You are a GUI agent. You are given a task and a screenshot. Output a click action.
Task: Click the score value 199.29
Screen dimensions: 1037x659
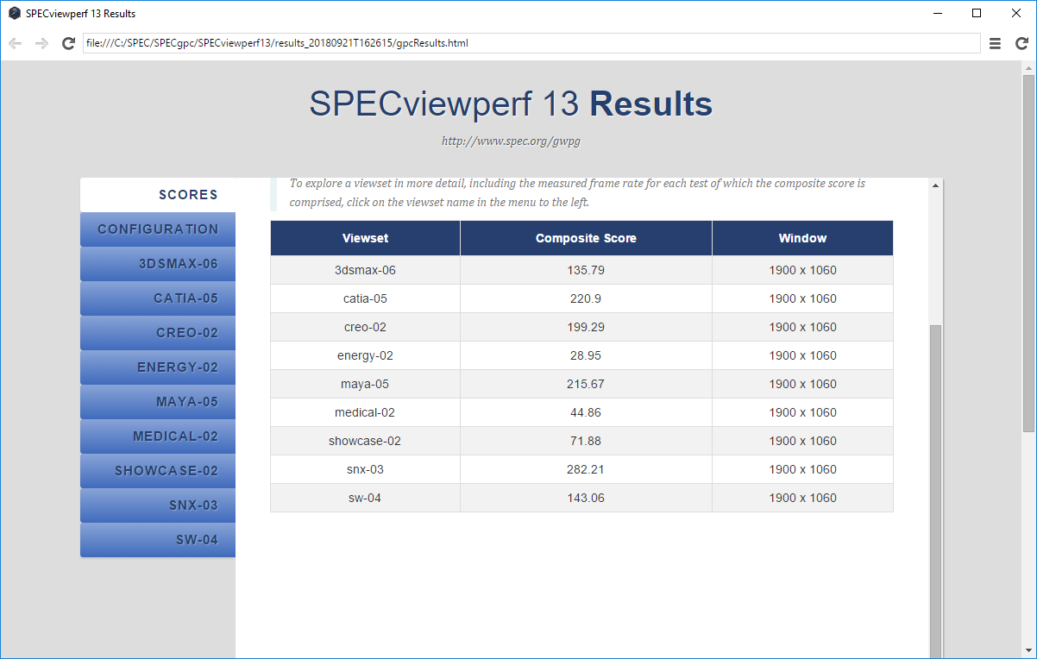pyautogui.click(x=586, y=327)
